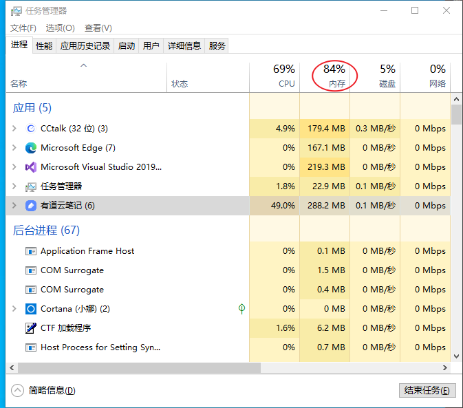Click the 288.2 MB memory cell

tap(325, 206)
